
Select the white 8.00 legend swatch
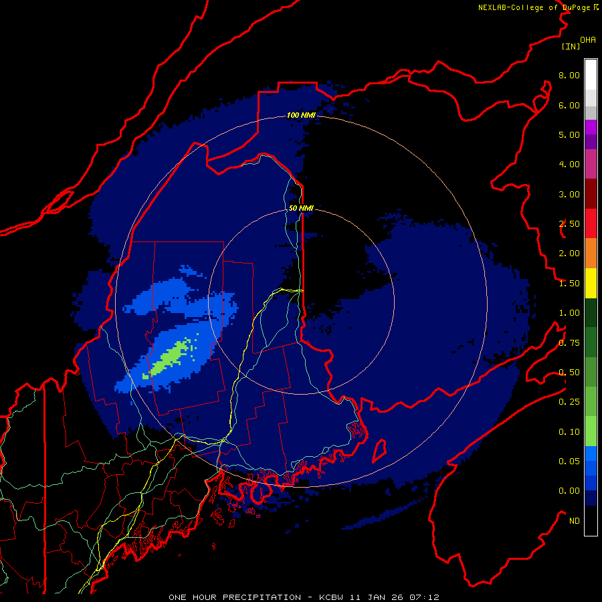click(591, 74)
